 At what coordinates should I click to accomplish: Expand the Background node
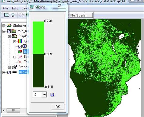4,72
